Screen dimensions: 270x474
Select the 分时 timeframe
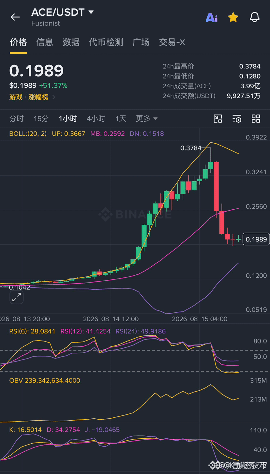17,118
